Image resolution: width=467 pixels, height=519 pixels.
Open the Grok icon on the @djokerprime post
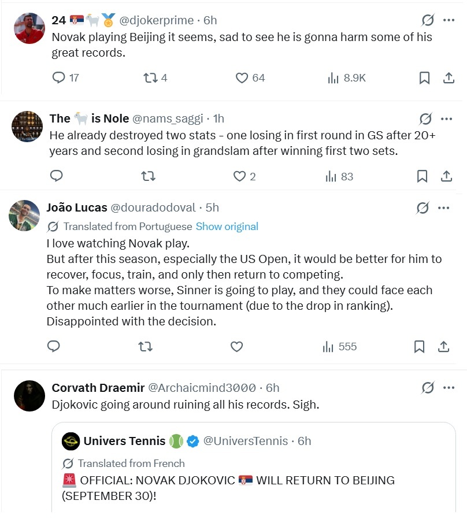point(428,20)
